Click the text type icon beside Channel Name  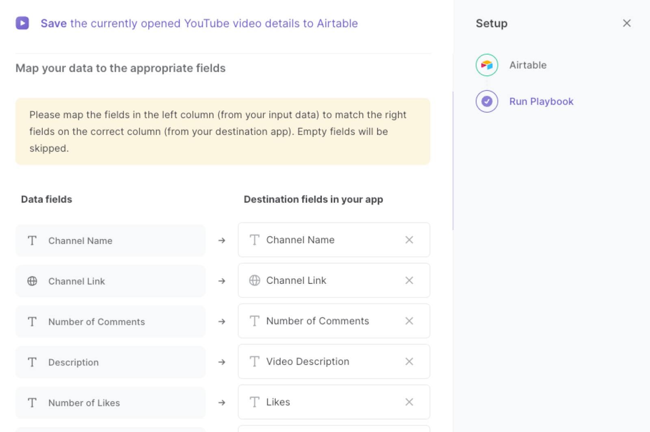point(32,240)
